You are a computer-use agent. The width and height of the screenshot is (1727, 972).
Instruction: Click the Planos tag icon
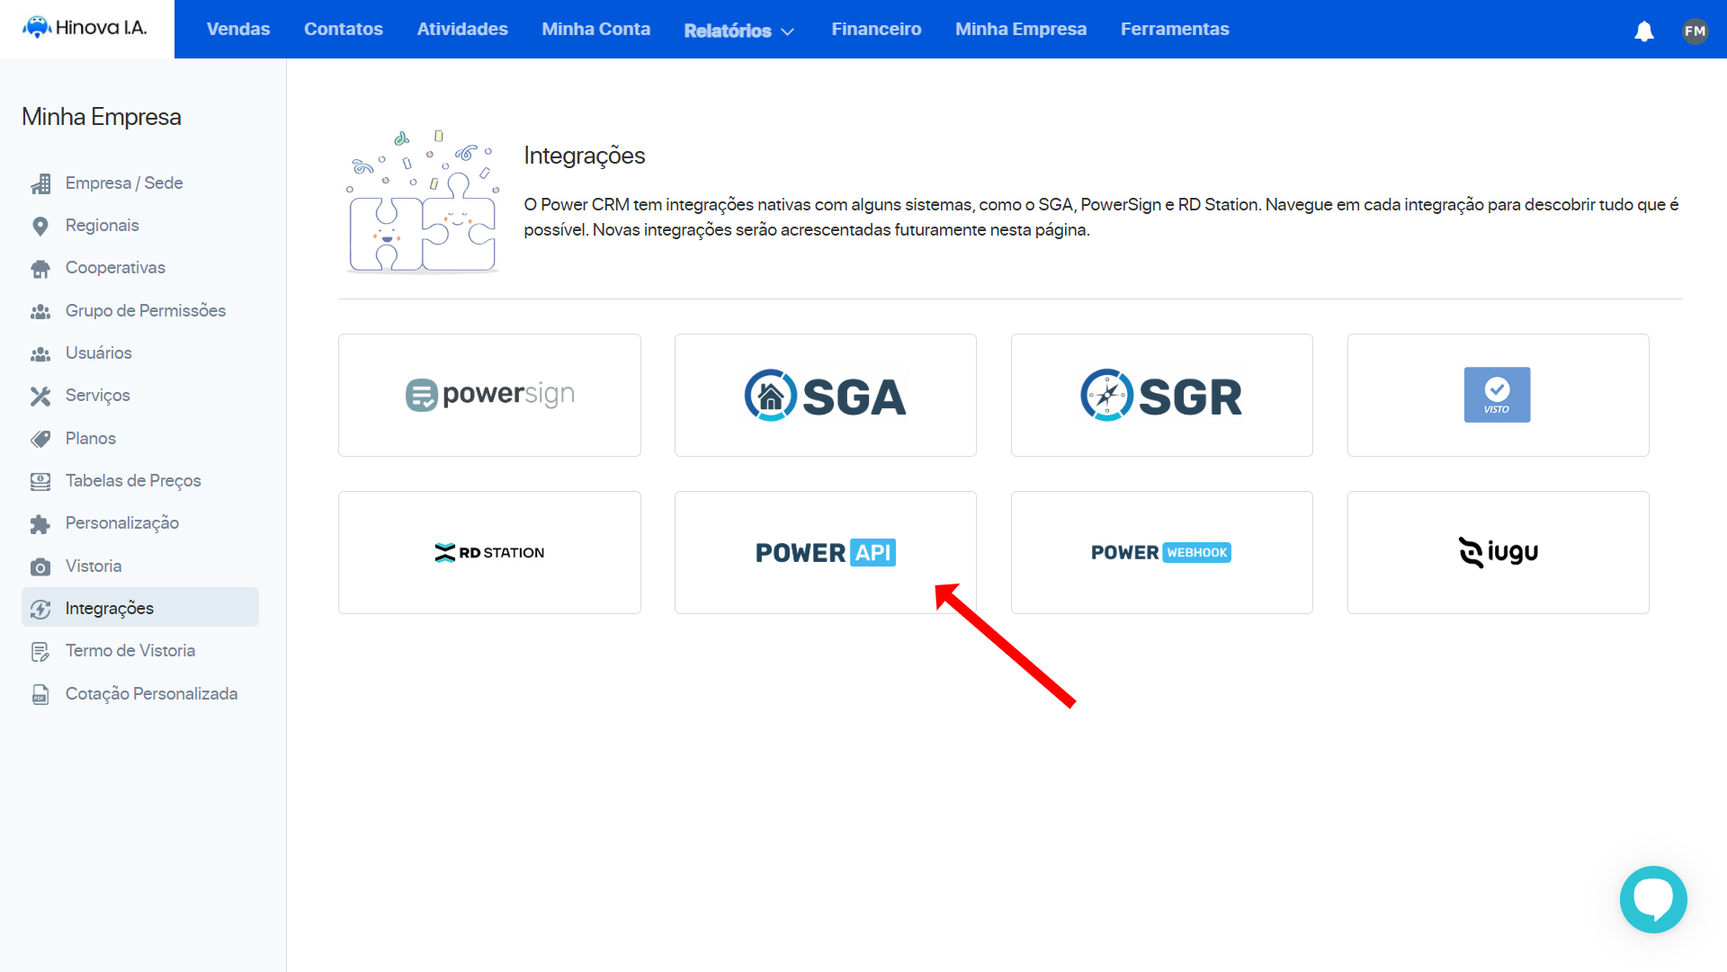click(40, 439)
